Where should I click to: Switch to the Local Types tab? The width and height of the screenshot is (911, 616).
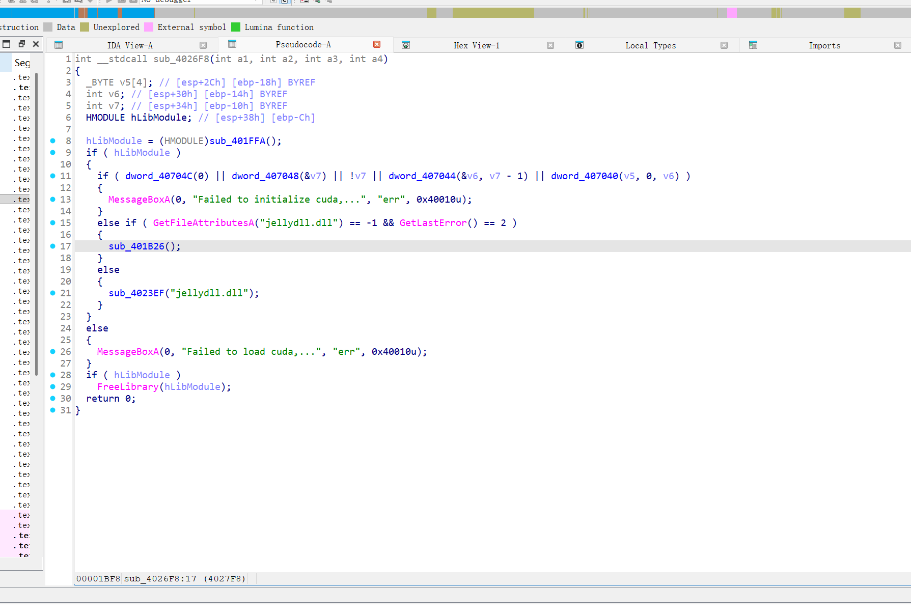point(650,45)
